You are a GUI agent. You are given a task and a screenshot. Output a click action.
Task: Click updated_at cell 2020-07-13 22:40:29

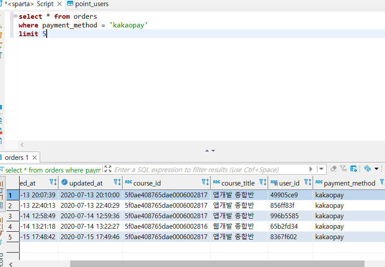90,206
